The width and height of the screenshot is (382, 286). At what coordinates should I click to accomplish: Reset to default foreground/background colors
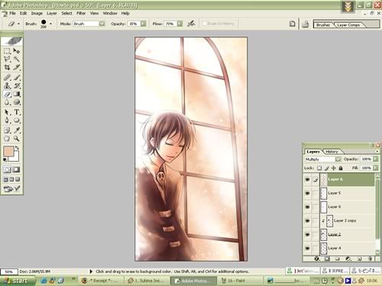coord(5,159)
